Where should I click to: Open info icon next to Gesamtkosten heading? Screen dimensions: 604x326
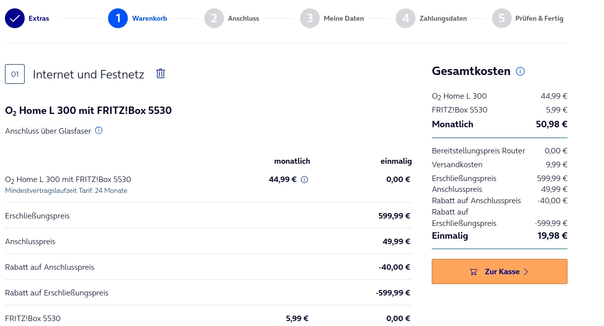tap(520, 72)
